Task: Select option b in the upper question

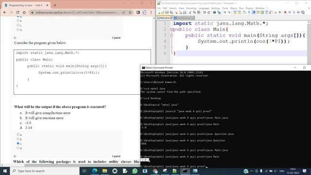Action: tap(18, 20)
